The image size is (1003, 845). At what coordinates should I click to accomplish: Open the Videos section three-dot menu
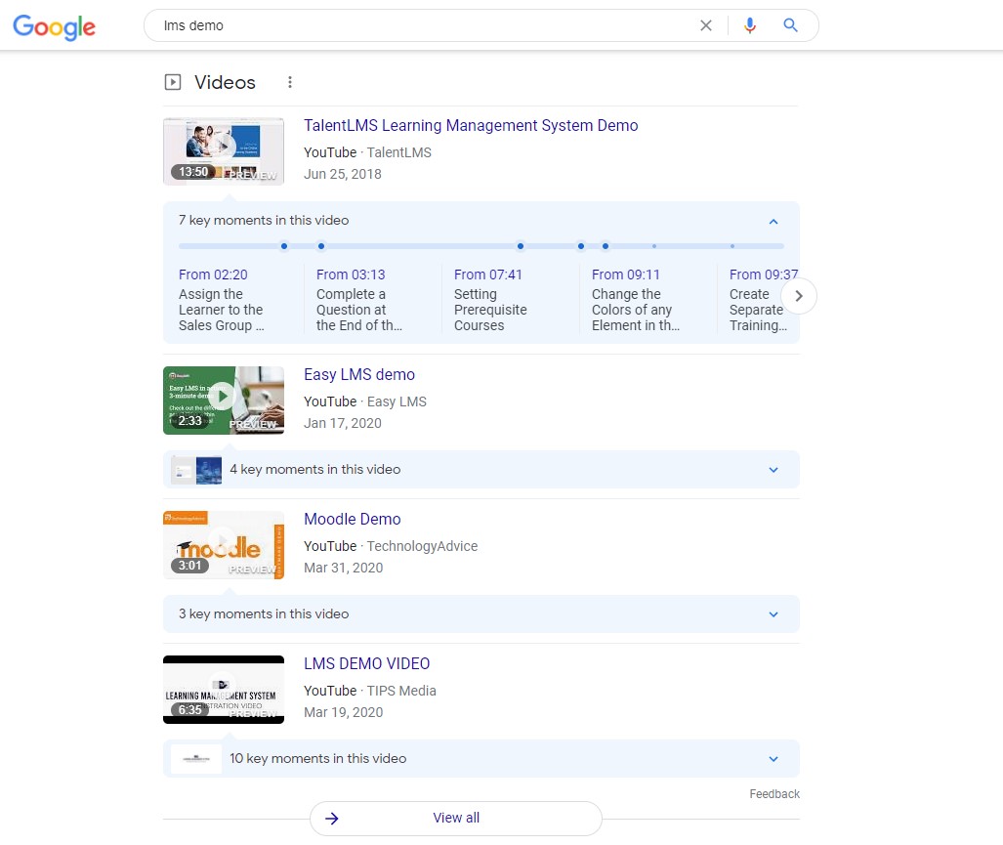tap(290, 82)
